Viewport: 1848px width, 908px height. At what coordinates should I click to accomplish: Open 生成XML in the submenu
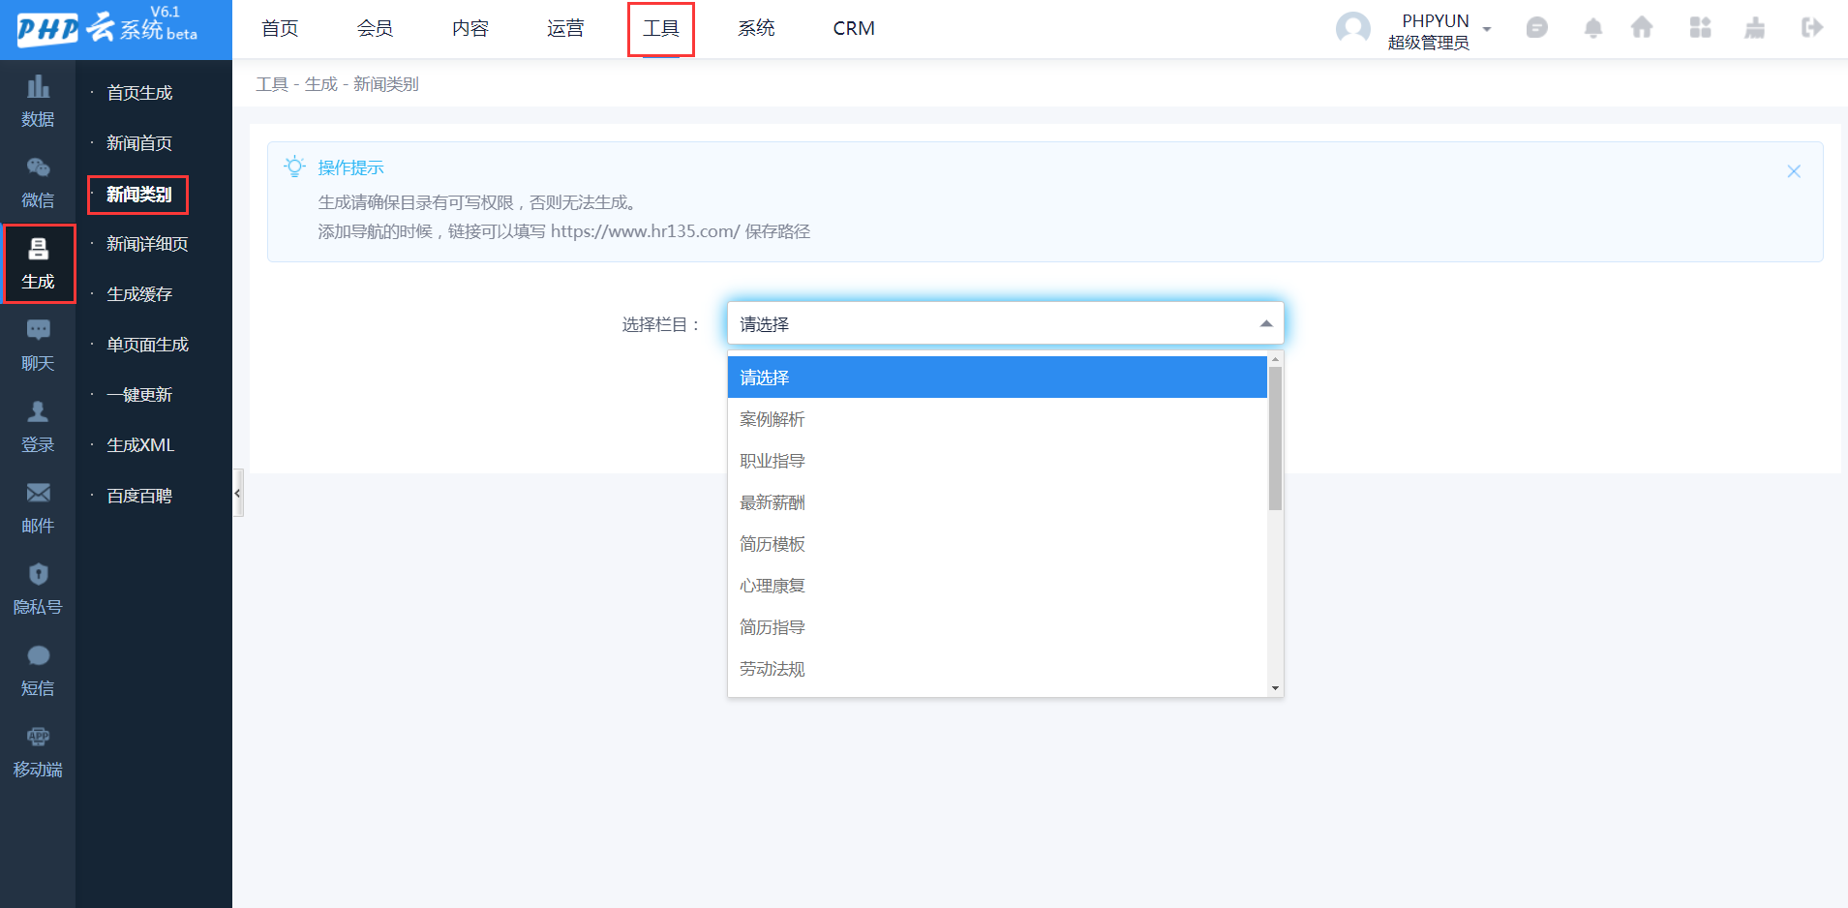tap(140, 445)
